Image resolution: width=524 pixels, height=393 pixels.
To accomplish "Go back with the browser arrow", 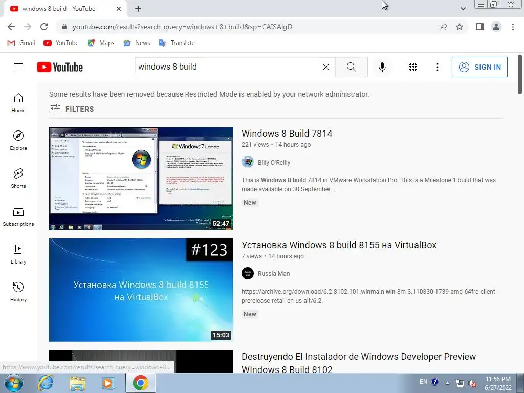I will (11, 27).
